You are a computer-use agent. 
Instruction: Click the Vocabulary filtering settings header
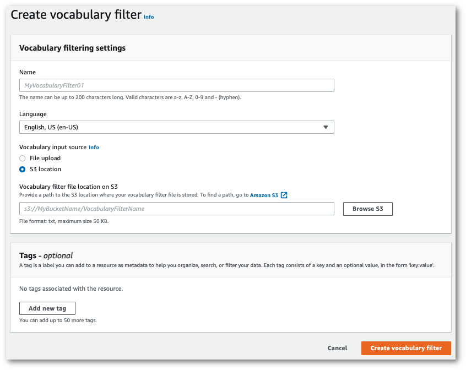[x=71, y=48]
